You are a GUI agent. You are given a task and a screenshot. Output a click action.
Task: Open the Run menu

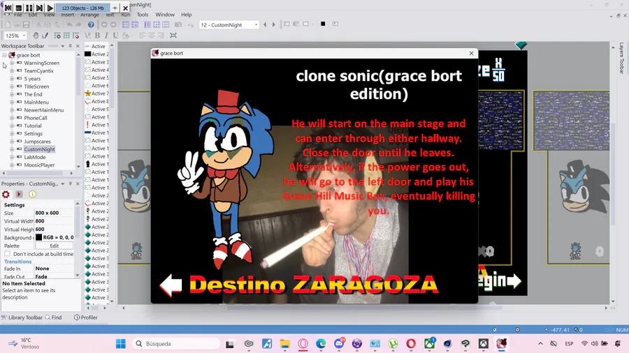(x=126, y=15)
